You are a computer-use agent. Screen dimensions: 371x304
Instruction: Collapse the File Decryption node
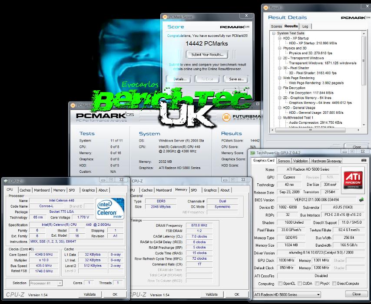[280, 88]
